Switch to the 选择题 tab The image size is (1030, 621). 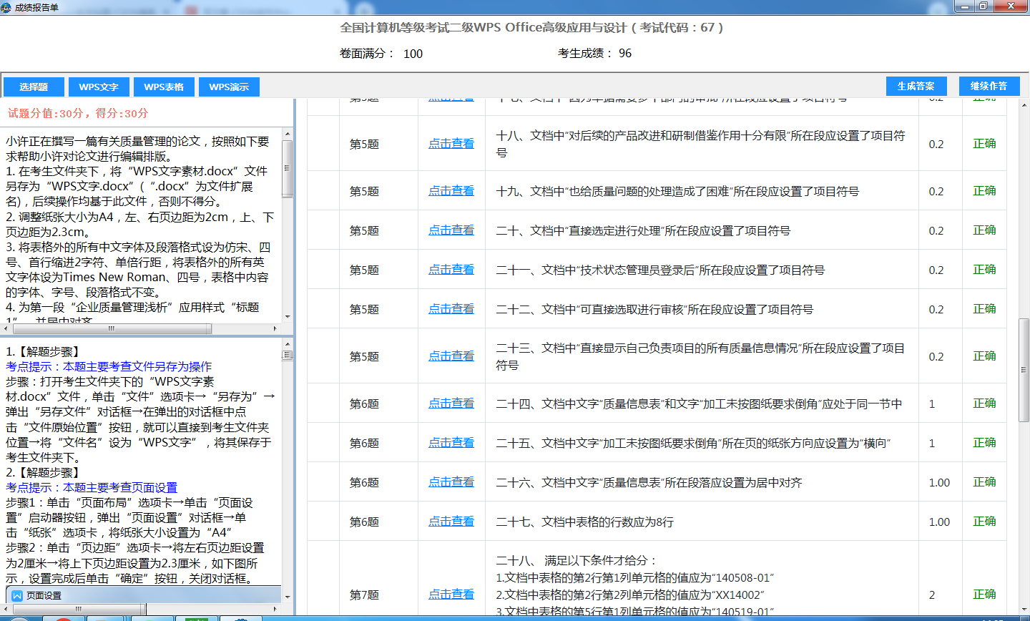click(34, 87)
